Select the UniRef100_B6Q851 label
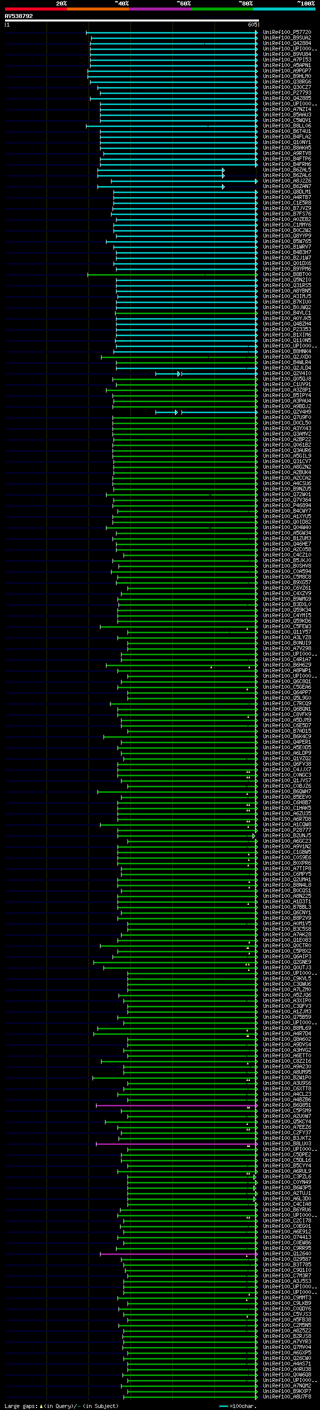 point(286,1105)
